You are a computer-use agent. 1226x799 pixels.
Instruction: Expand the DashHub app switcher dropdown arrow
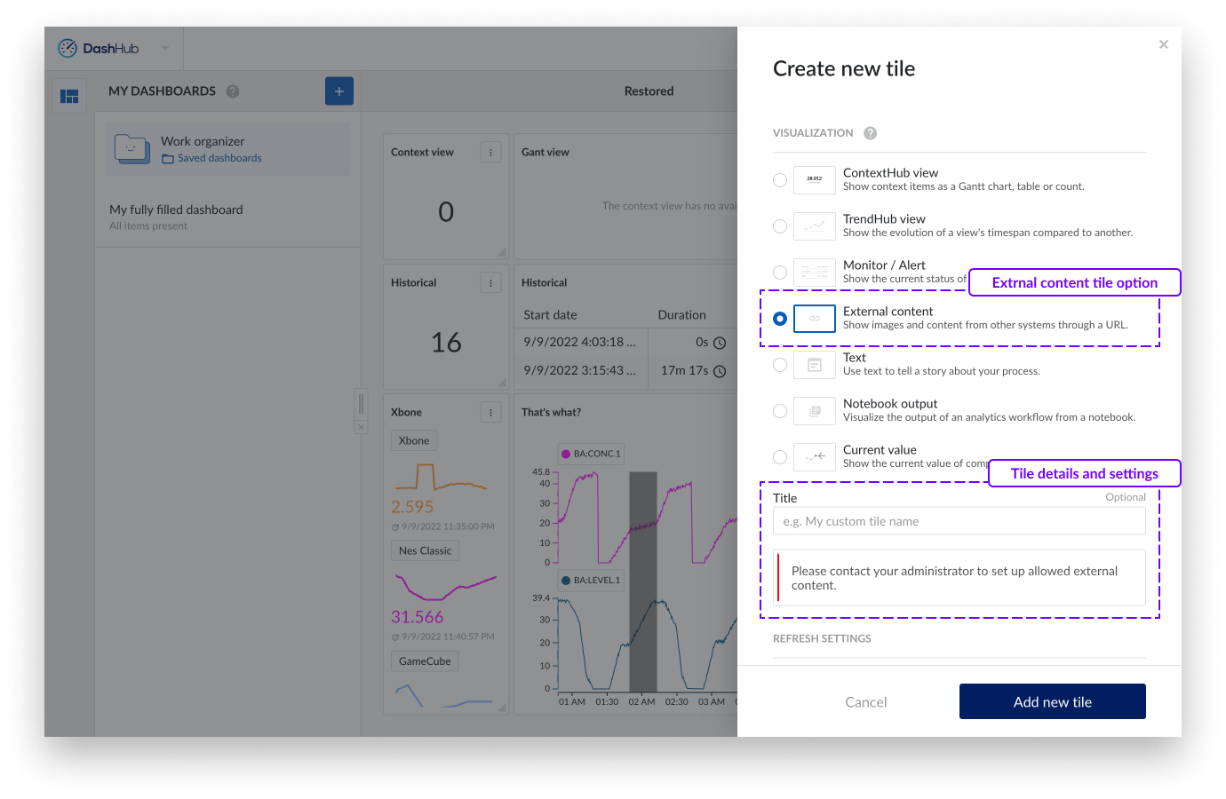[164, 48]
